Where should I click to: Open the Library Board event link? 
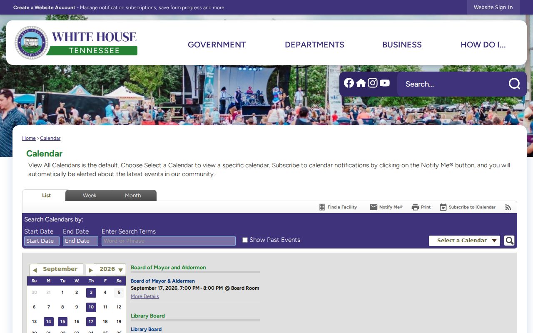(146, 329)
